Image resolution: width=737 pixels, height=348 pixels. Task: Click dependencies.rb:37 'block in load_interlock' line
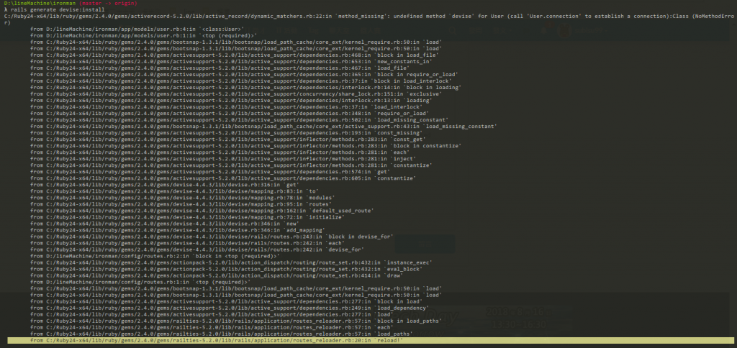[x=240, y=81]
